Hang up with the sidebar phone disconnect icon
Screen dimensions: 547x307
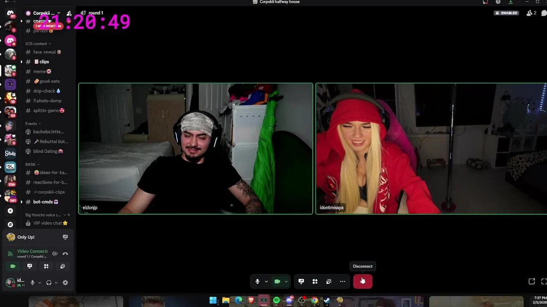(65, 254)
